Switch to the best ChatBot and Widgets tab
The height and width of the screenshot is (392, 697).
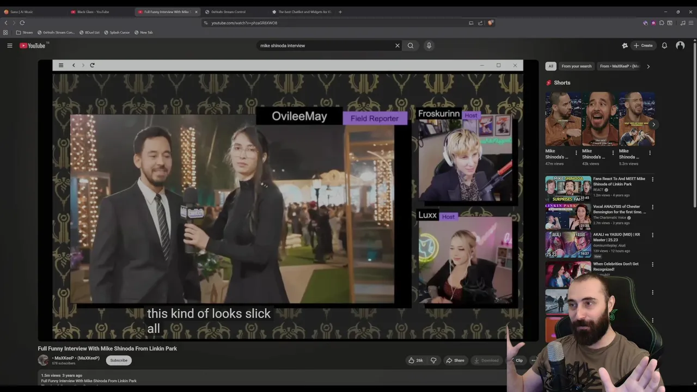click(x=301, y=11)
